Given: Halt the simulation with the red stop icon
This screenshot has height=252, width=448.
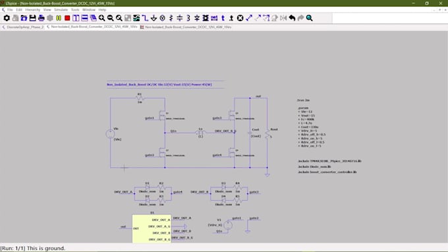Looking at the screenshot, I should 67,18.
